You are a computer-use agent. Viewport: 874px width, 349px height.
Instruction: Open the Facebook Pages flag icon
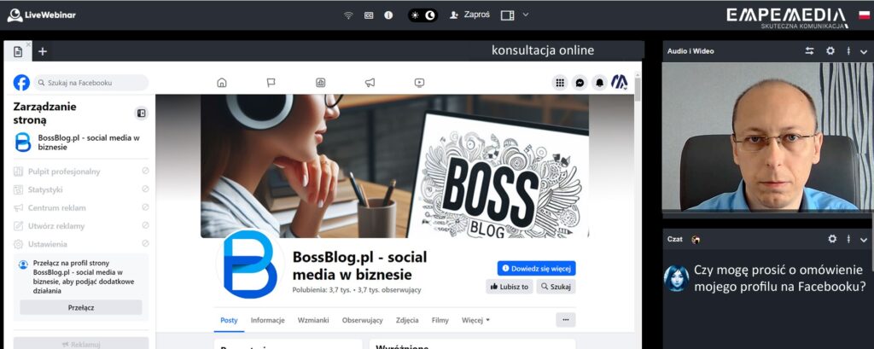pyautogui.click(x=271, y=83)
